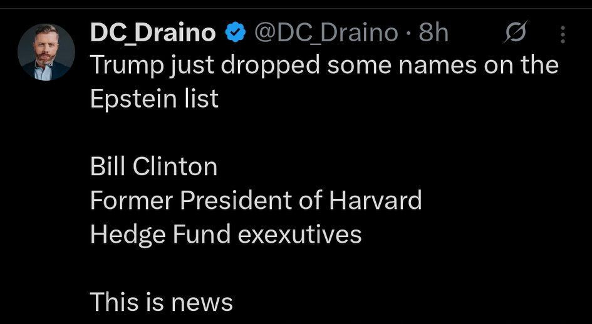Click the name "Bill Clinton"
The image size is (592, 324).
[153, 167]
